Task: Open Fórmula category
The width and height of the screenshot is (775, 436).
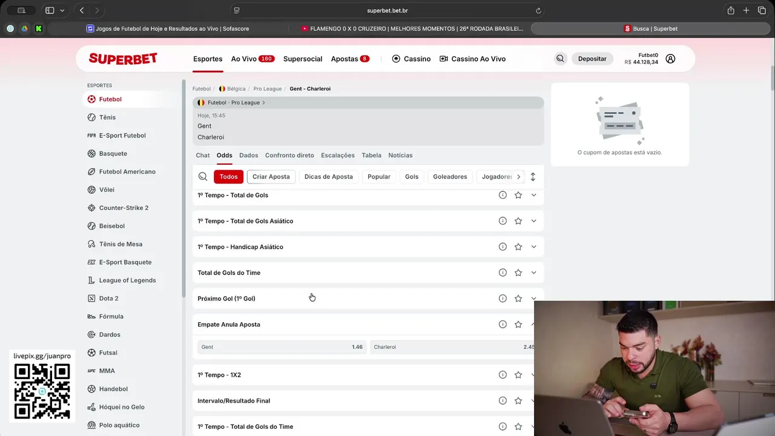Action: pos(105,317)
